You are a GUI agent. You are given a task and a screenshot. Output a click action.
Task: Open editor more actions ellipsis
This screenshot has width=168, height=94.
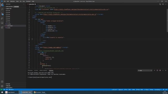click(x=166, y=4)
